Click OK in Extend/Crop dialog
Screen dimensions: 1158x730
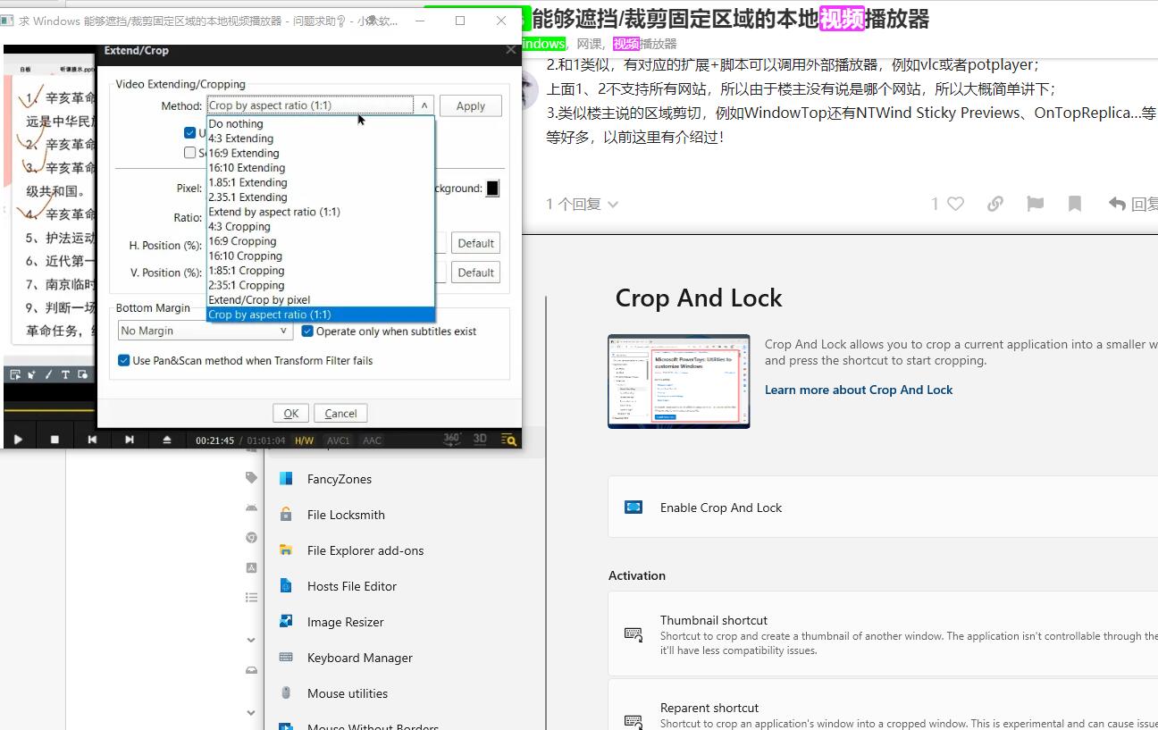point(291,413)
